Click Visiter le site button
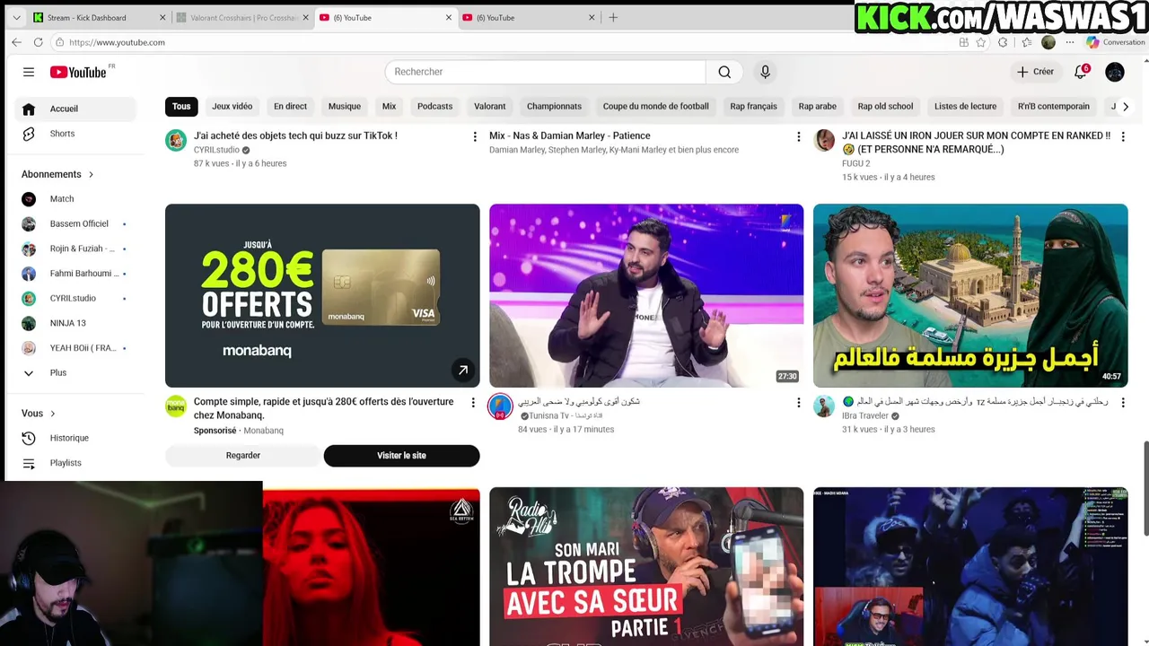The height and width of the screenshot is (646, 1149). 401,456
